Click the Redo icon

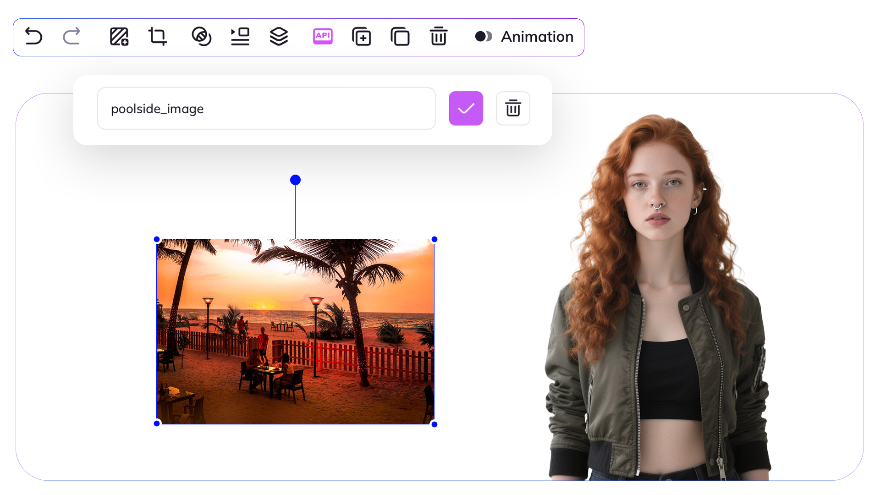pyautogui.click(x=71, y=37)
